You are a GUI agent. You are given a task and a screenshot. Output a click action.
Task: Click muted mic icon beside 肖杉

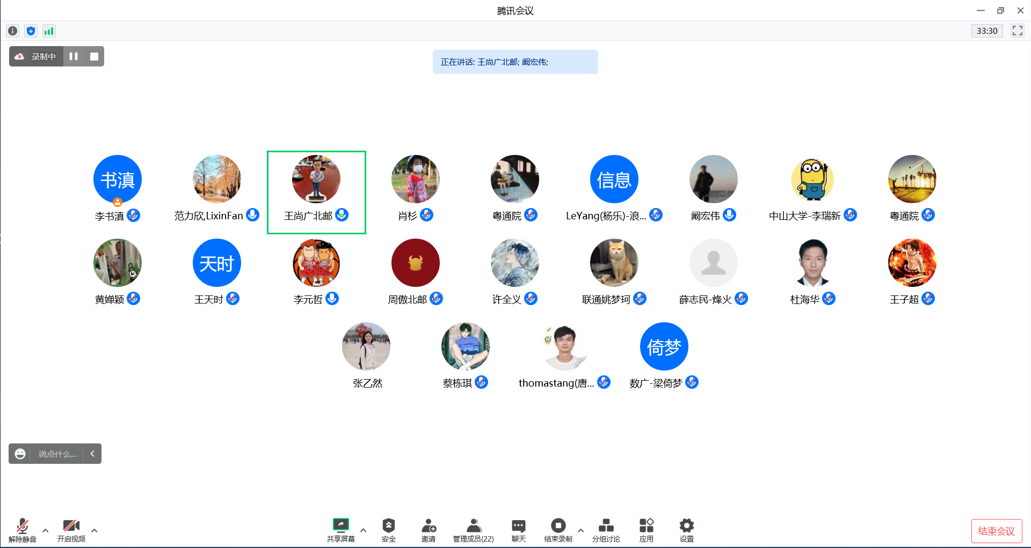(x=427, y=214)
